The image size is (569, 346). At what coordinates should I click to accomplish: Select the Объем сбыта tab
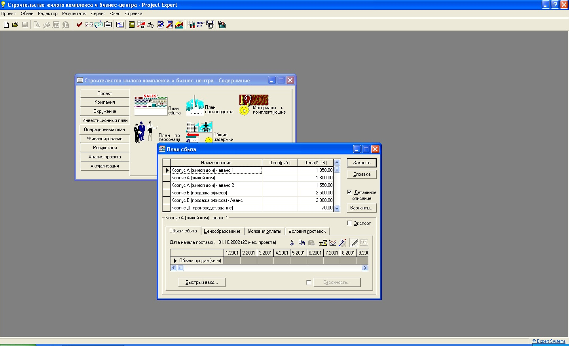click(x=183, y=231)
